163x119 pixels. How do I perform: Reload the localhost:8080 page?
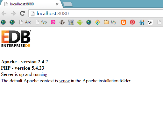click(22, 13)
